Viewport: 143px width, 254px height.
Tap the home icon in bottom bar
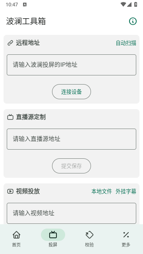[17, 235]
